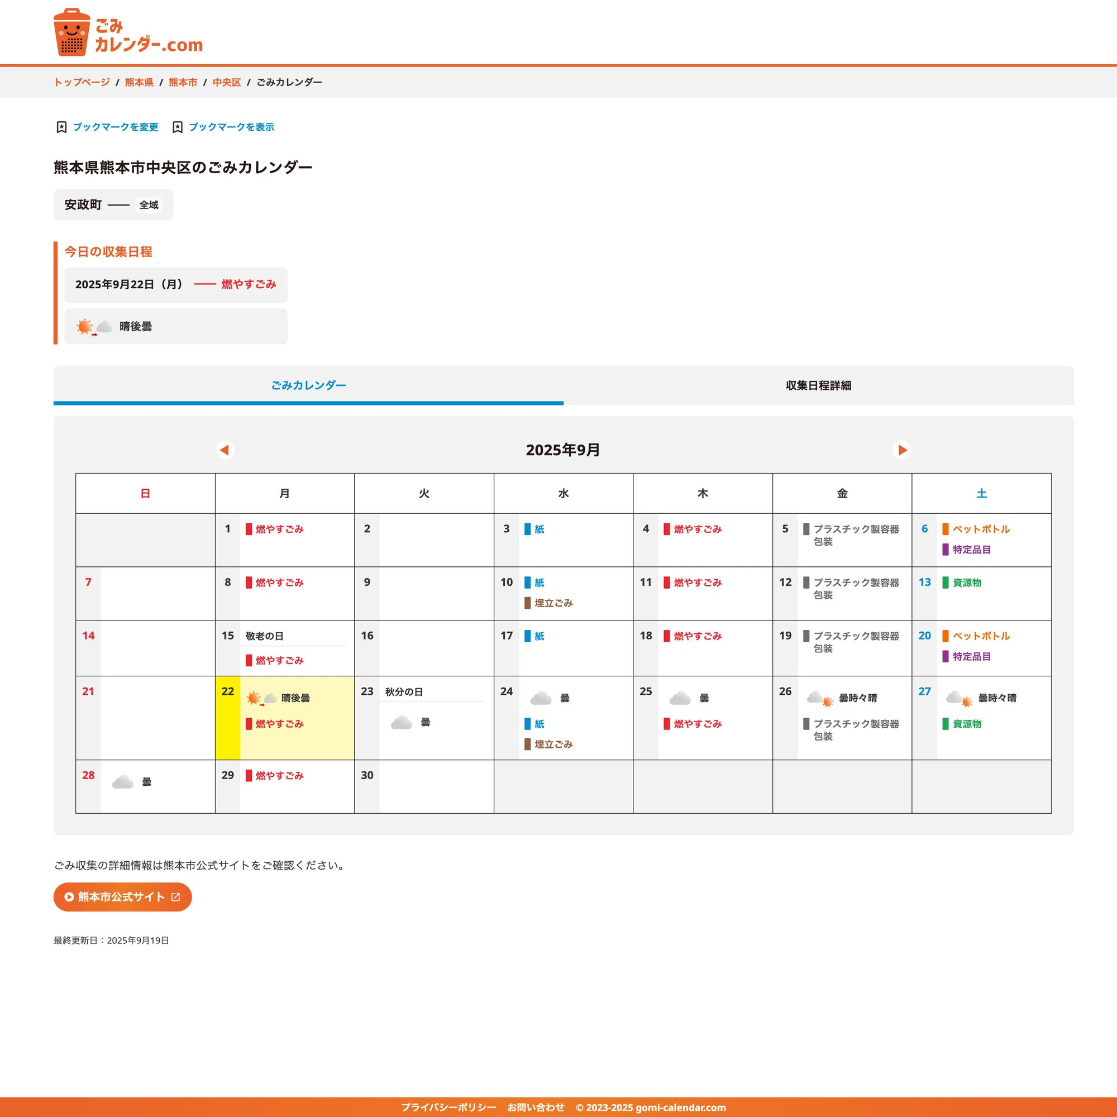Screen dimensions: 1117x1117
Task: Click 秋分の日 holiday label on September 23
Action: tap(404, 692)
